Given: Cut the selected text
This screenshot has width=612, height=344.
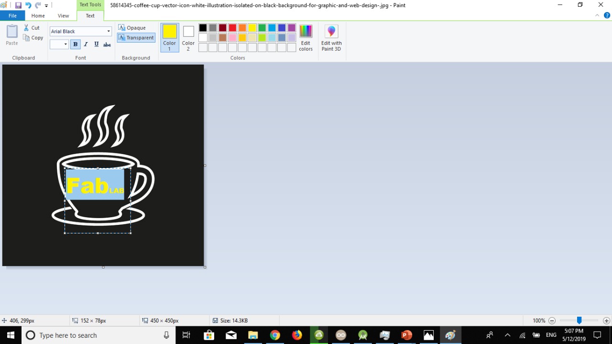Looking at the screenshot, I should tap(32, 28).
